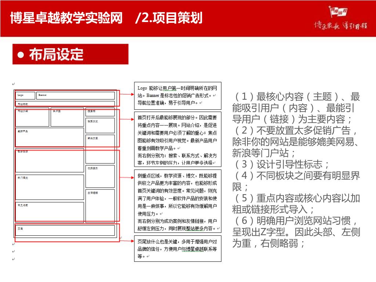
Task: Click the white bullet dot before 布局设定
Action: [21, 55]
